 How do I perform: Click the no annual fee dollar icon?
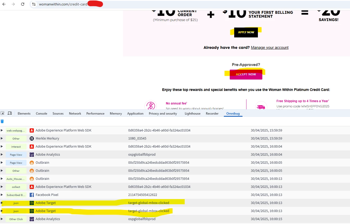(151, 106)
